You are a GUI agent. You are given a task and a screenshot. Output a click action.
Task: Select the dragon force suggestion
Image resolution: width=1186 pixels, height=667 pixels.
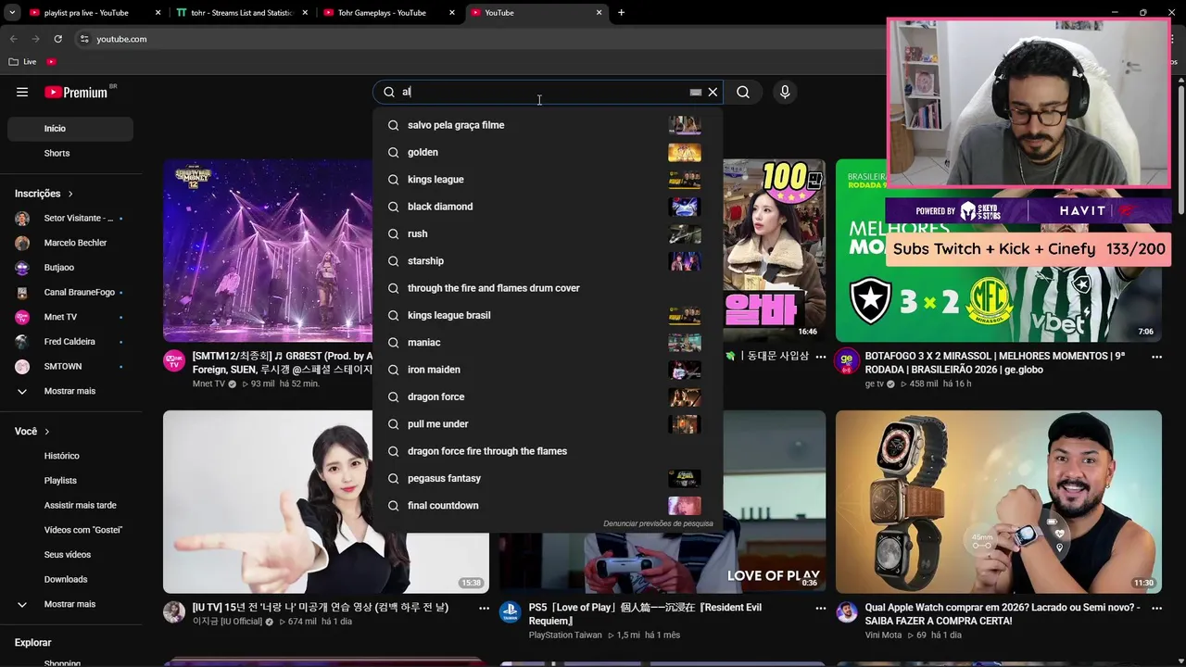pos(548,396)
